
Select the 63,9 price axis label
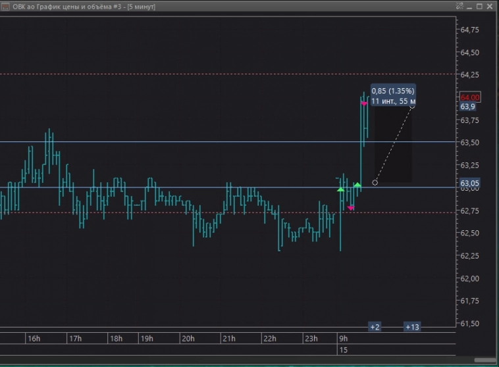(468, 107)
